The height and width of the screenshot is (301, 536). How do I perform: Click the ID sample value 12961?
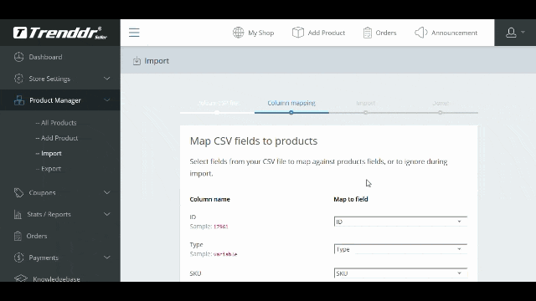(x=221, y=227)
